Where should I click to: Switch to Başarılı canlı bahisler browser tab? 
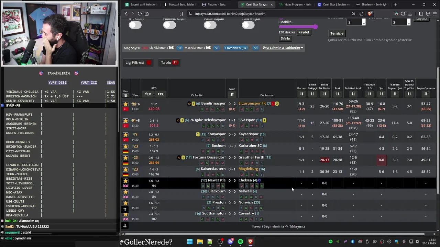tap(141, 4)
